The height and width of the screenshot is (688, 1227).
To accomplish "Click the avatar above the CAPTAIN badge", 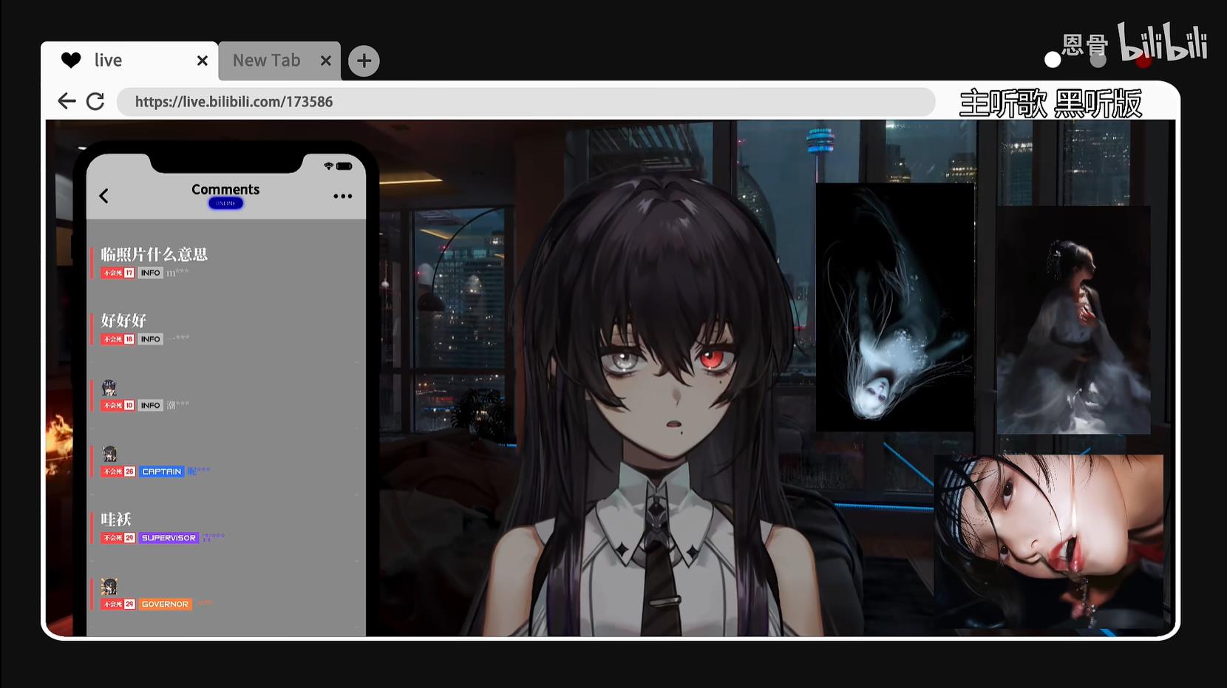I will [109, 454].
